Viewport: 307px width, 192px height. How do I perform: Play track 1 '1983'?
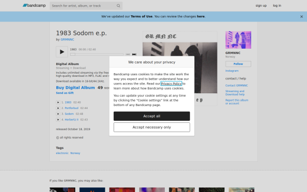[58, 102]
